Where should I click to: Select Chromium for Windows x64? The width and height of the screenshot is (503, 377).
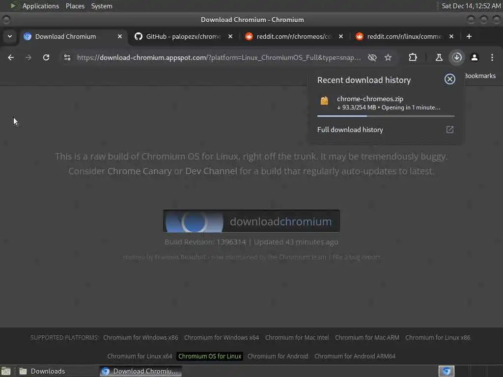coord(222,338)
